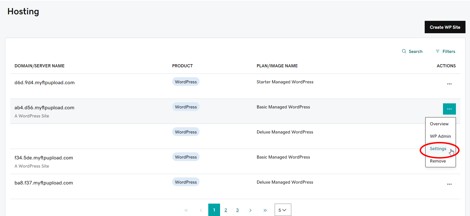Viewport: 470px width, 216px height.
Task: Click Deluxe Managed WordPress in ba8.f37 row
Action: pyautogui.click(x=285, y=182)
